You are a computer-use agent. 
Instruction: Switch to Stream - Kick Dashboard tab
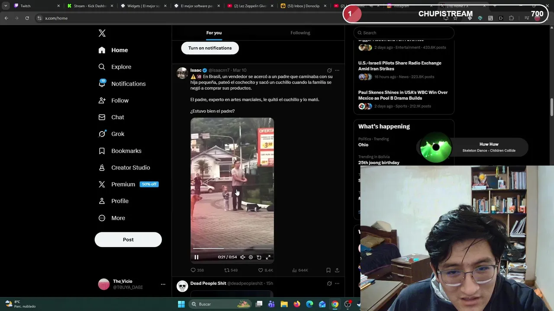click(x=90, y=6)
